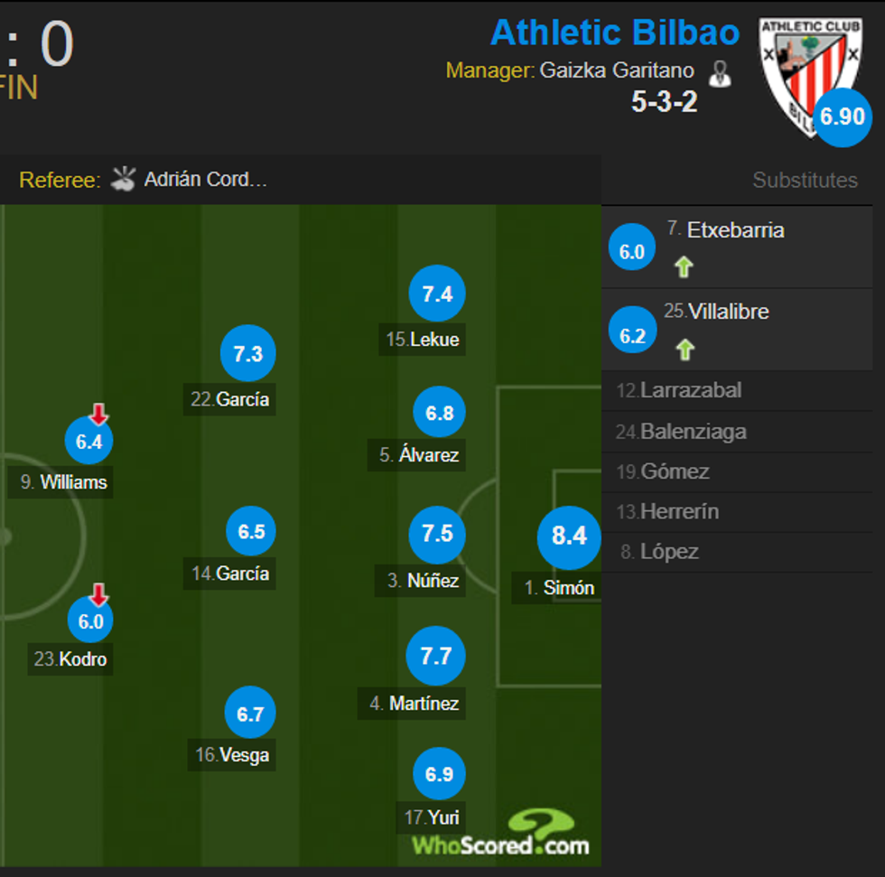Select Simón's 8.4 rating badge

[568, 536]
